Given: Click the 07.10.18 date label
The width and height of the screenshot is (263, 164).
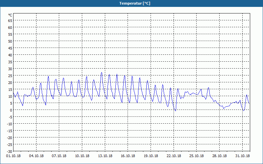Looking at the screenshot, I should click(x=59, y=156).
